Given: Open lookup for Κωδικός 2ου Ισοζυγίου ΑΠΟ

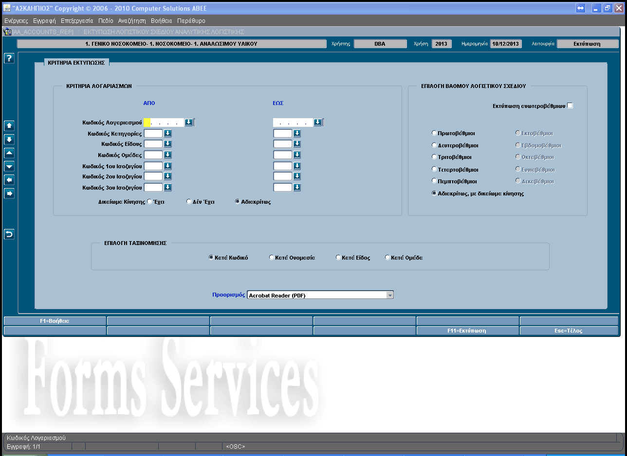Looking at the screenshot, I should point(168,176).
